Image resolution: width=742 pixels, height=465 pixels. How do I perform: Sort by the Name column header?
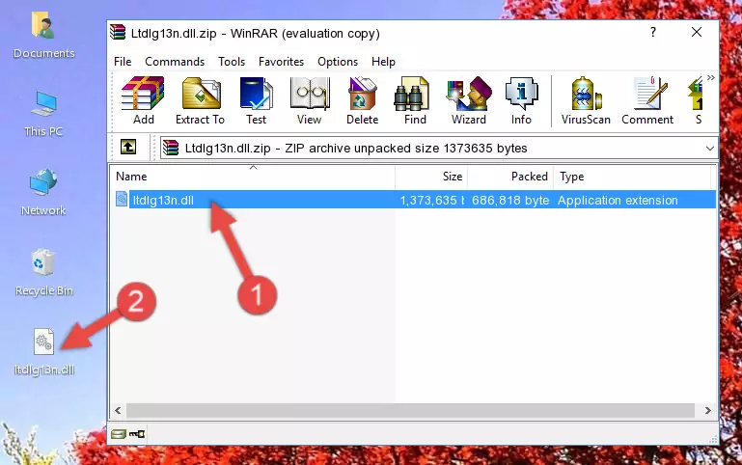(x=253, y=177)
